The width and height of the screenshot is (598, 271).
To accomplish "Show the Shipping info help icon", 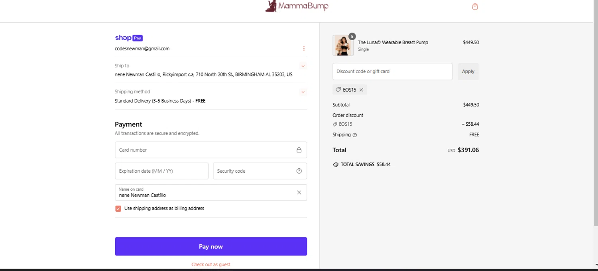I will 355,135.
